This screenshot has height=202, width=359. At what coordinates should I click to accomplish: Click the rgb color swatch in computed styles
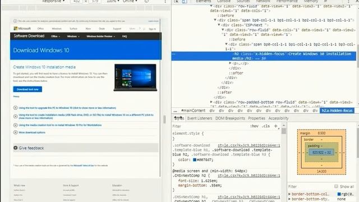pos(339,194)
